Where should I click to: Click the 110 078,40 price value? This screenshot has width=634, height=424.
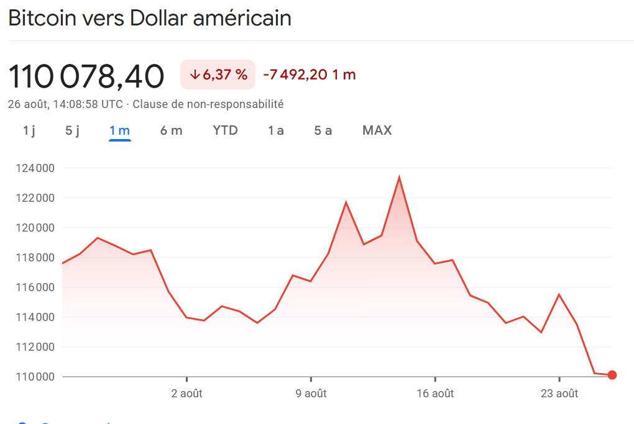click(86, 75)
